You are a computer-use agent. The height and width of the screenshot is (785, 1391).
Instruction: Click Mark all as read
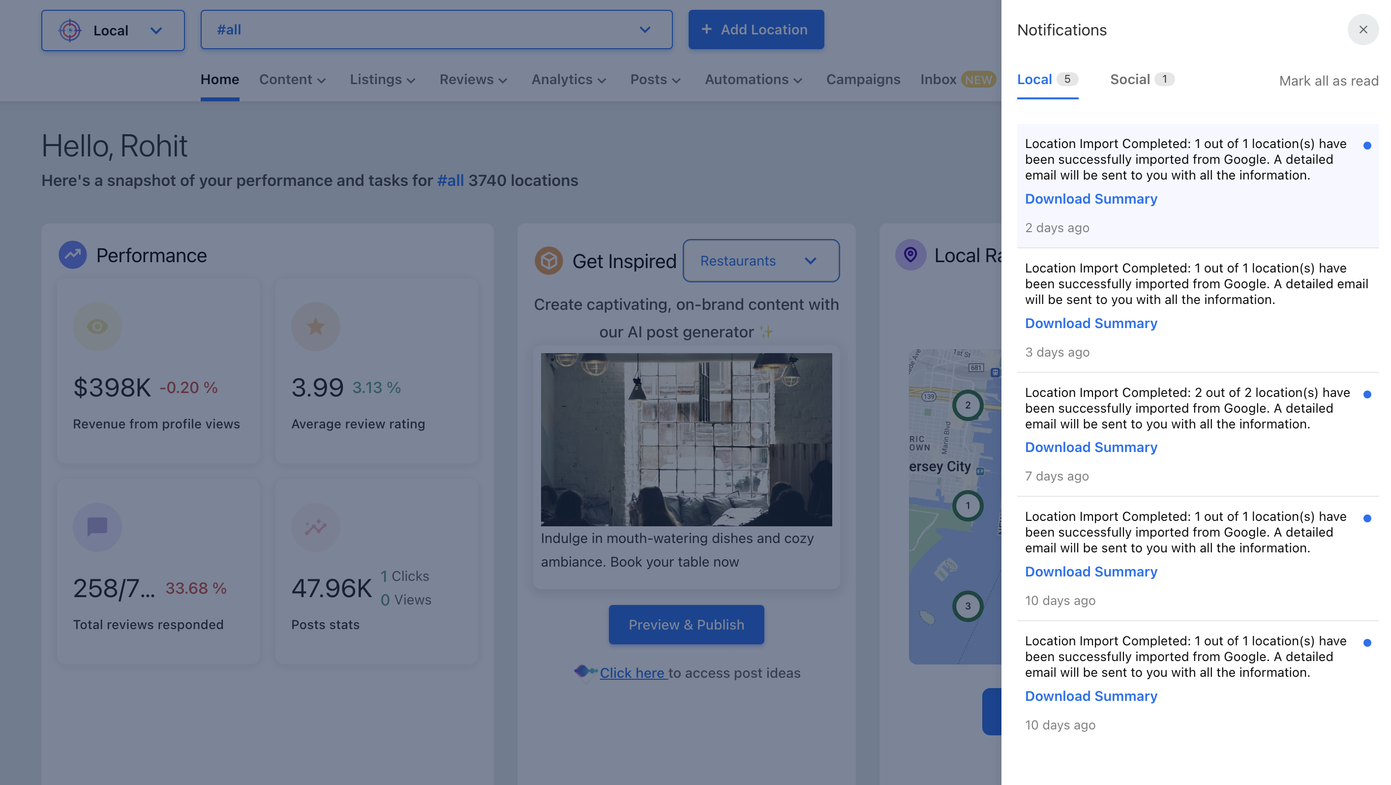click(x=1329, y=81)
